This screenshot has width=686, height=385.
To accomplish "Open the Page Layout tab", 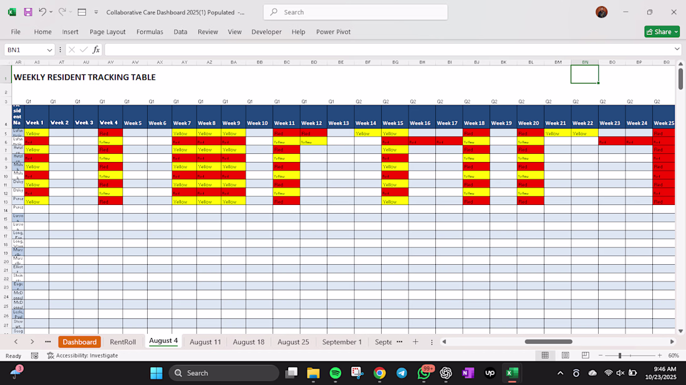I will pos(108,32).
